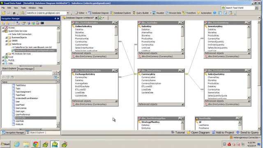Open Internet Explorer from taskbar
This screenshot has width=263, height=148.
pyautogui.click(x=16, y=144)
